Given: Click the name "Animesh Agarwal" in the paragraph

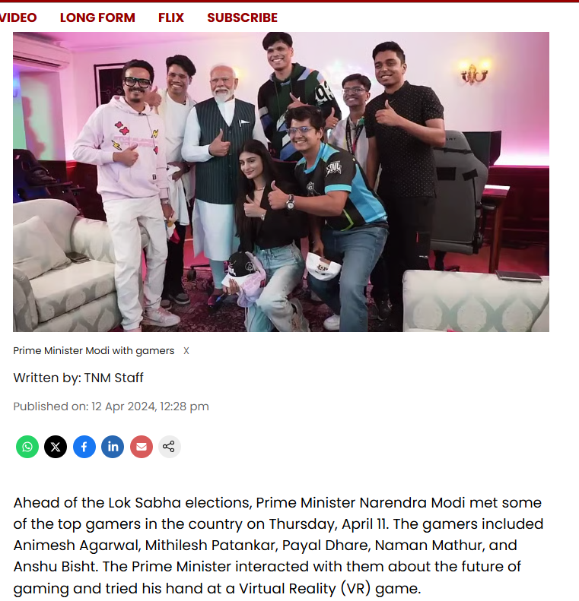Looking at the screenshot, I should (77, 545).
